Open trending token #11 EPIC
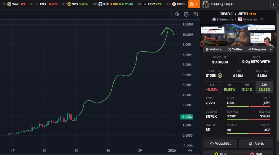The width and height of the screenshot is (279, 155). point(150,4)
